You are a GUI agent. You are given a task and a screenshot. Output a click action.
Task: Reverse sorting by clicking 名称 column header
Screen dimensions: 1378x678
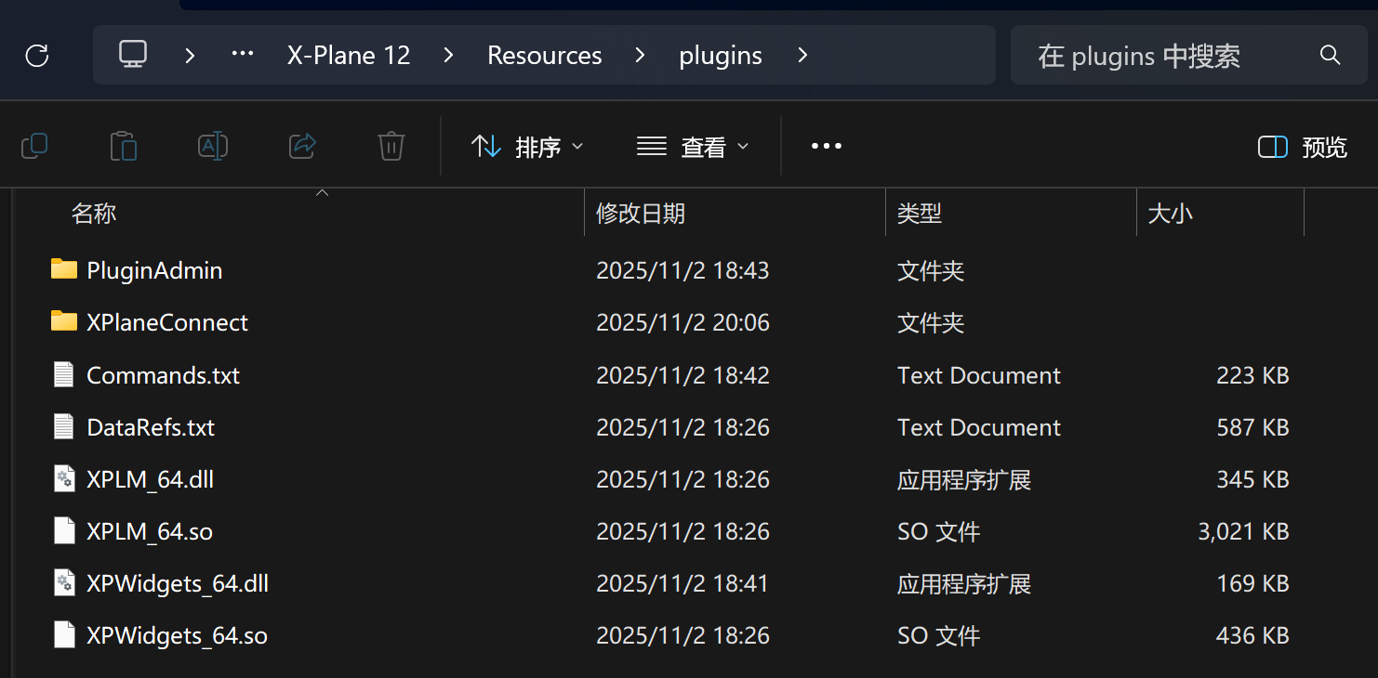tap(94, 213)
